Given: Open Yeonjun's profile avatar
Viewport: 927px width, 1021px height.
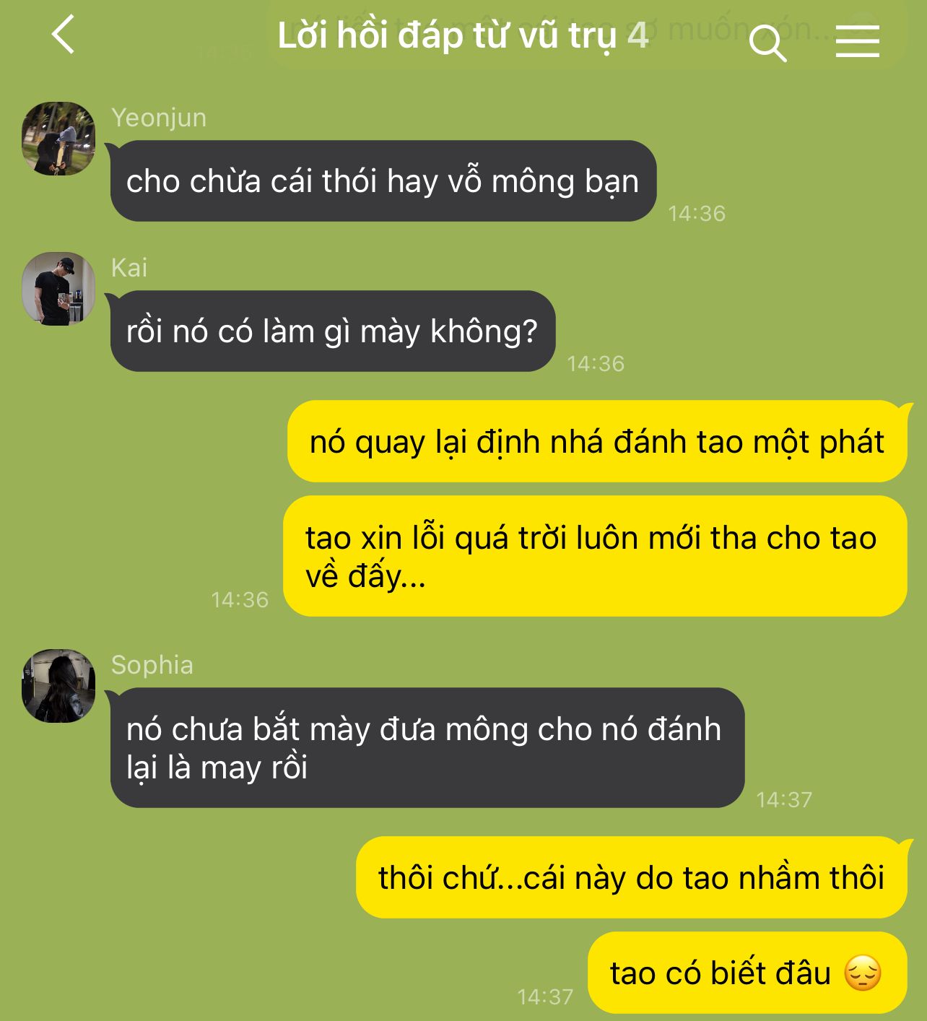Looking at the screenshot, I should tap(58, 139).
